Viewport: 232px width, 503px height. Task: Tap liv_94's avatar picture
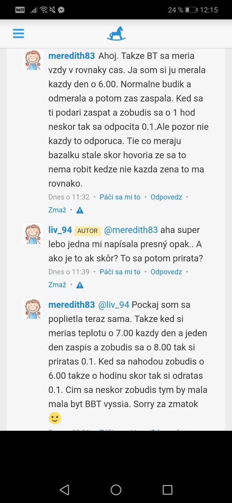33,234
